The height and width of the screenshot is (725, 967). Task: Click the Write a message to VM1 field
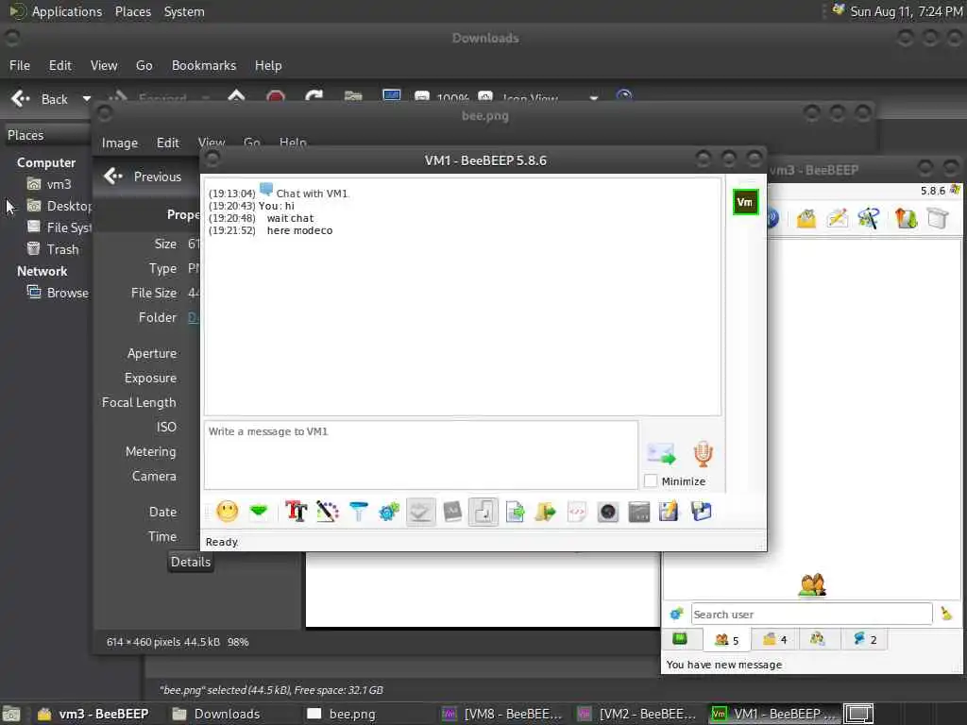pos(421,455)
